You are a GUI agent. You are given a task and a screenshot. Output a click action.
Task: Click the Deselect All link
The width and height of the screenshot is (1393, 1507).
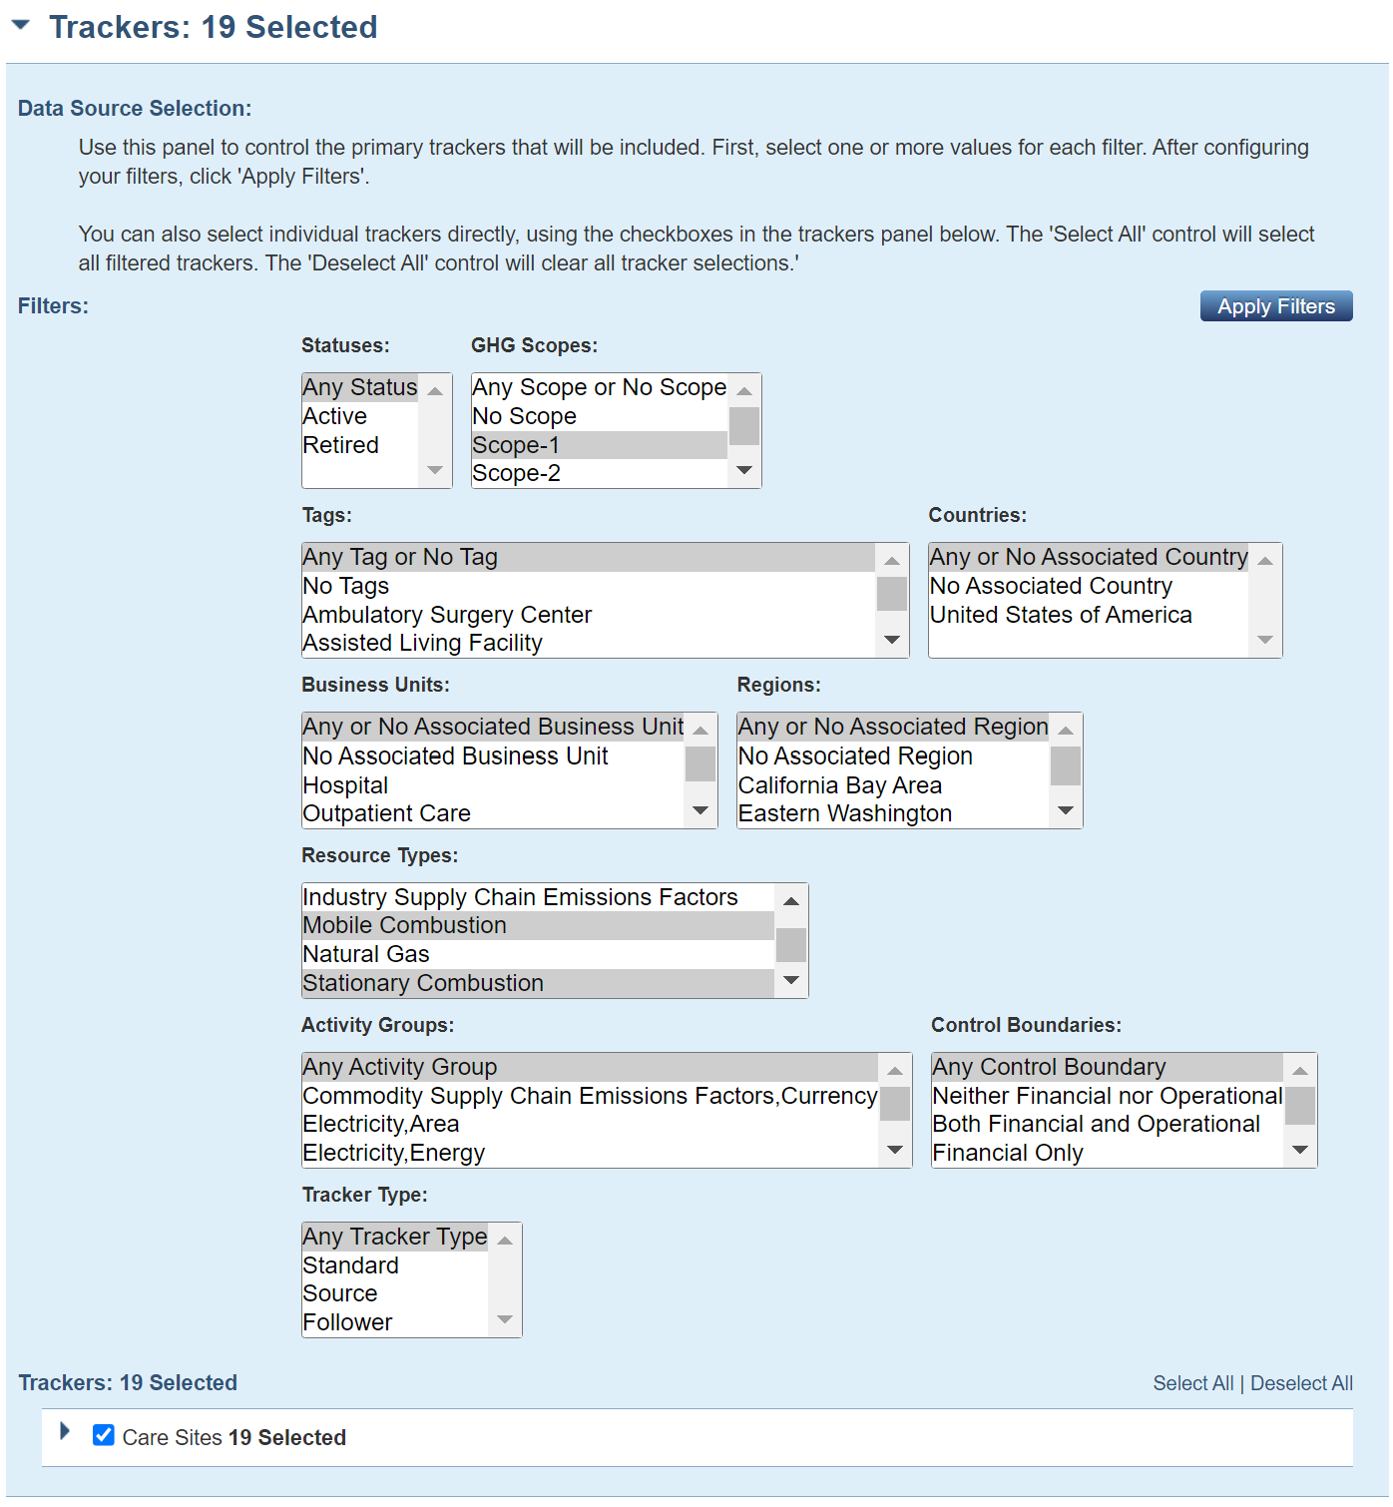pos(1301,1383)
